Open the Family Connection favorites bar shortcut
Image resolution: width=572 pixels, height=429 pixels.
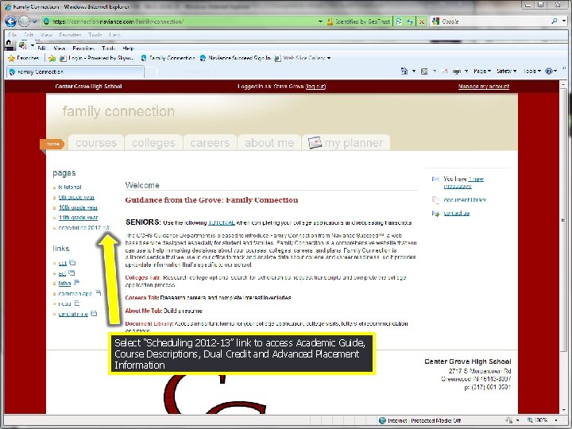pos(168,58)
